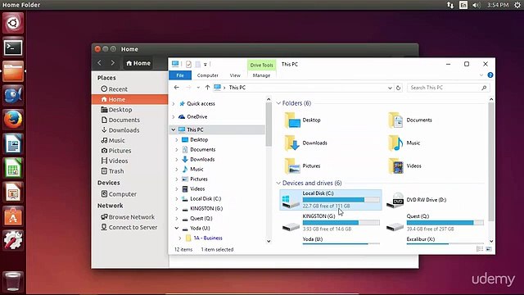Image resolution: width=524 pixels, height=295 pixels.
Task: Open Videos folder icon in Folders group
Action: click(x=395, y=166)
